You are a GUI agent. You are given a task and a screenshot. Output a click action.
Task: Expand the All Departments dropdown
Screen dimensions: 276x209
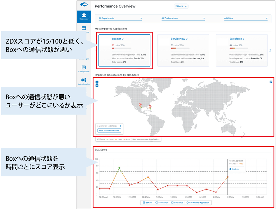[x=120, y=18]
